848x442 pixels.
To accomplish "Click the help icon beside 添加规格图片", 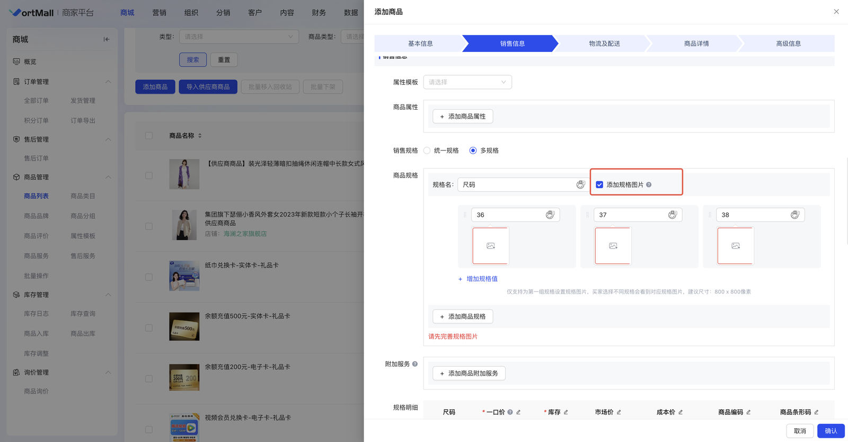I will pos(649,185).
